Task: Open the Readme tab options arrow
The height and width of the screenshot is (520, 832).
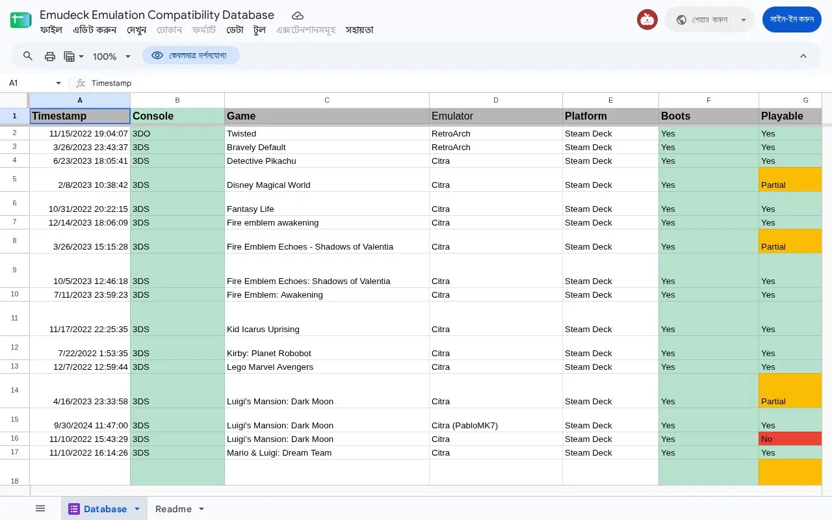Action: pyautogui.click(x=201, y=509)
